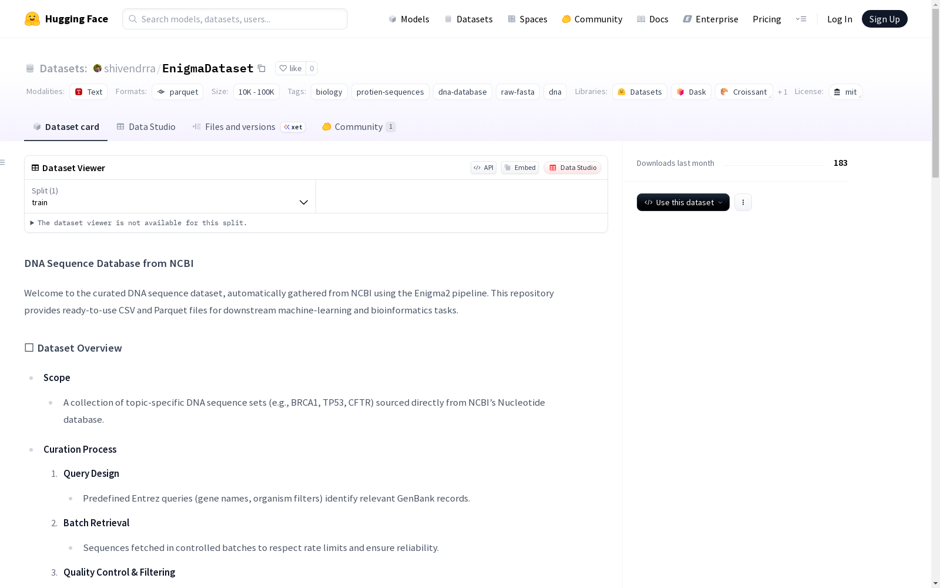Expand the dataset viewer not available message
Image resolution: width=940 pixels, height=588 pixels.
139,223
